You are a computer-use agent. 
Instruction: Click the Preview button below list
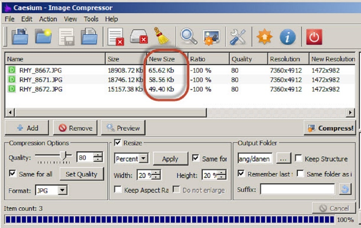point(123,128)
